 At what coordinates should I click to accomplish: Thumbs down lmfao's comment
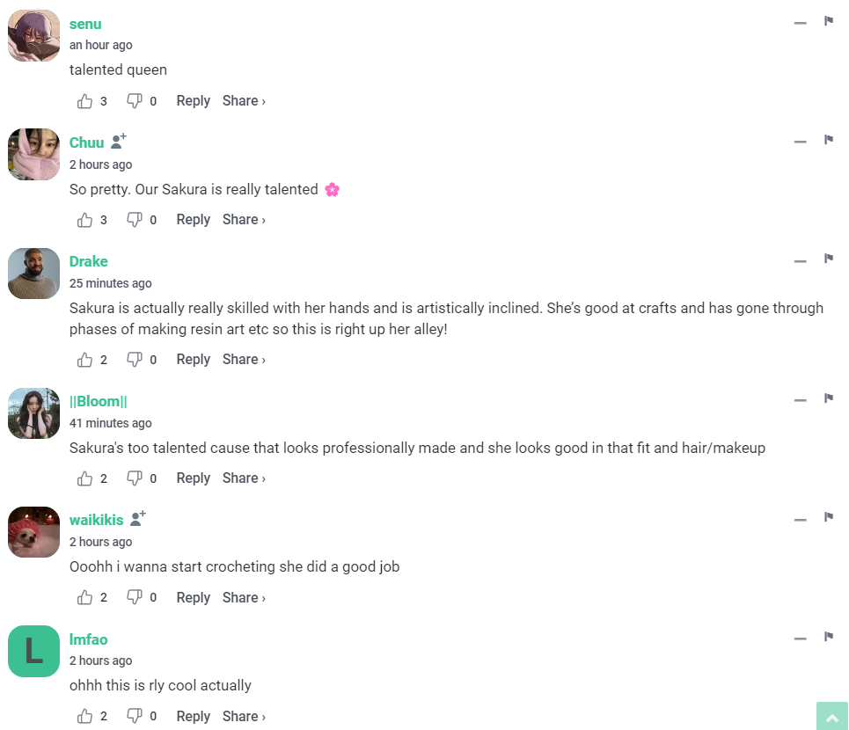pyautogui.click(x=135, y=716)
